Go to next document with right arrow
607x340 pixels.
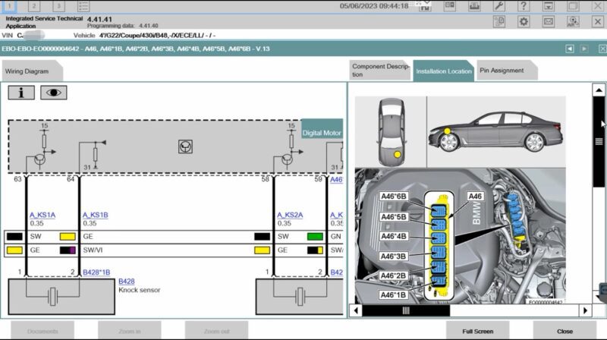584,49
